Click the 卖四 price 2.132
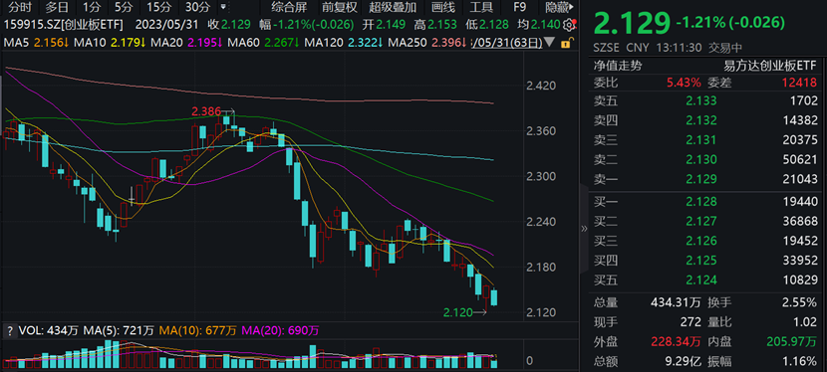Image resolution: width=827 pixels, height=372 pixels. tap(700, 120)
